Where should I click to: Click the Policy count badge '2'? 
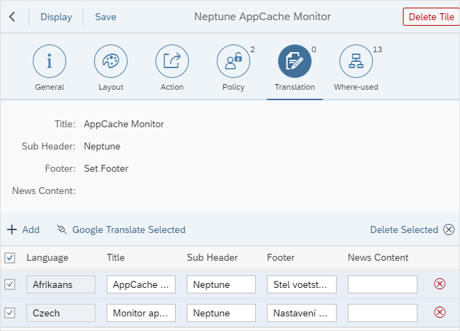tap(252, 49)
